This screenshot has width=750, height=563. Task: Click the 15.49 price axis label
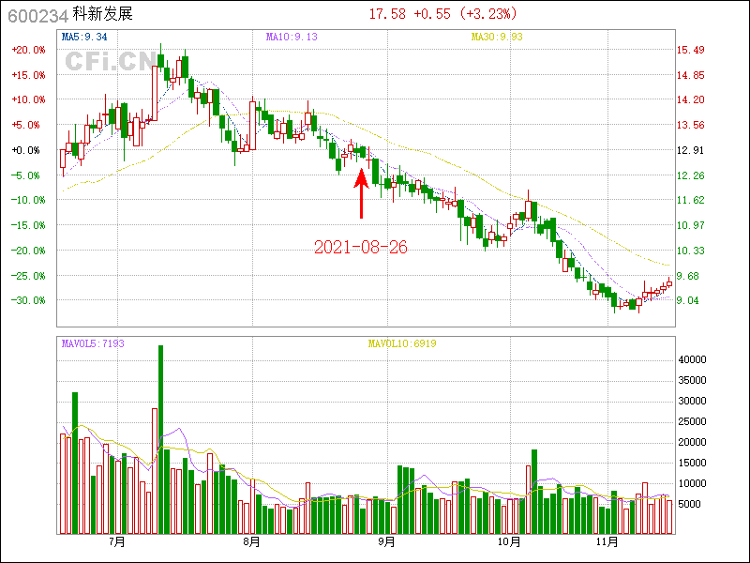pos(691,50)
